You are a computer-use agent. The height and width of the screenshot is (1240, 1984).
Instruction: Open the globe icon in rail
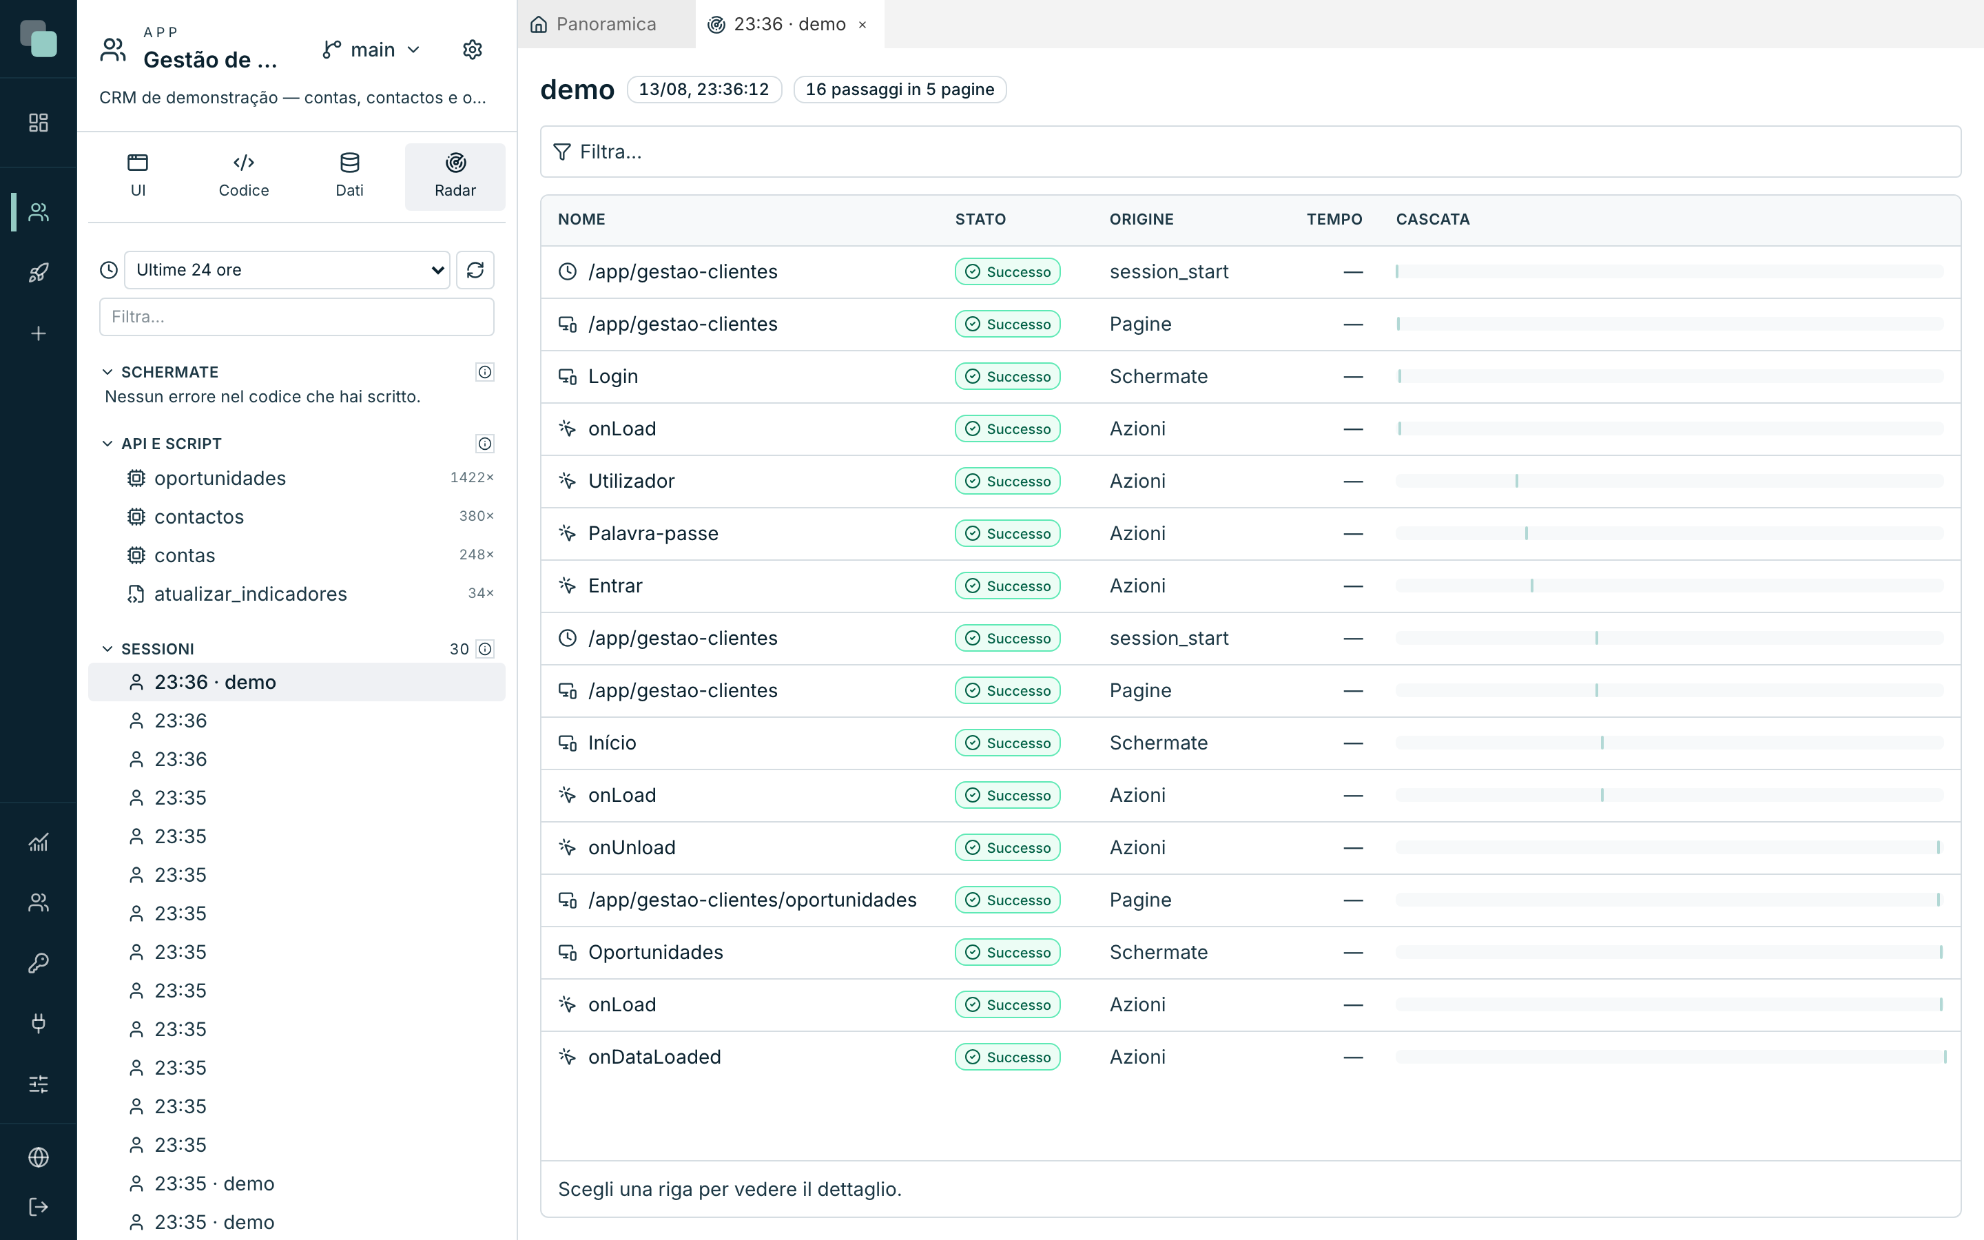click(38, 1157)
